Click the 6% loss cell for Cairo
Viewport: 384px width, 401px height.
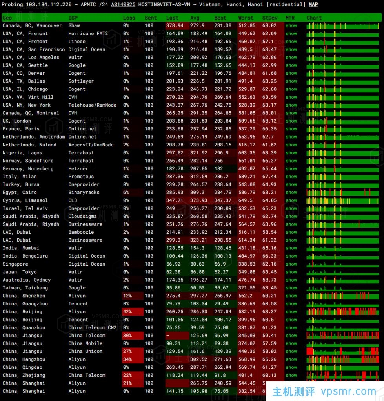(133, 192)
